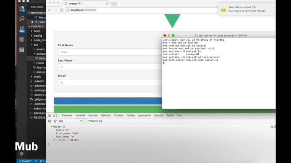Open main.js in the explorer
The width and height of the screenshot is (291, 163).
[x=40, y=72]
